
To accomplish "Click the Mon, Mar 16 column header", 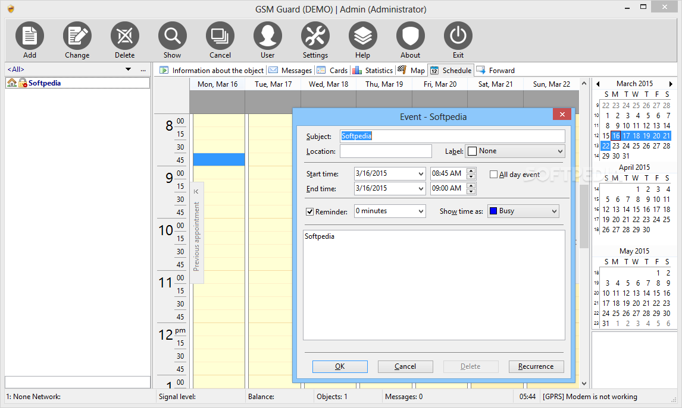I will click(x=217, y=84).
